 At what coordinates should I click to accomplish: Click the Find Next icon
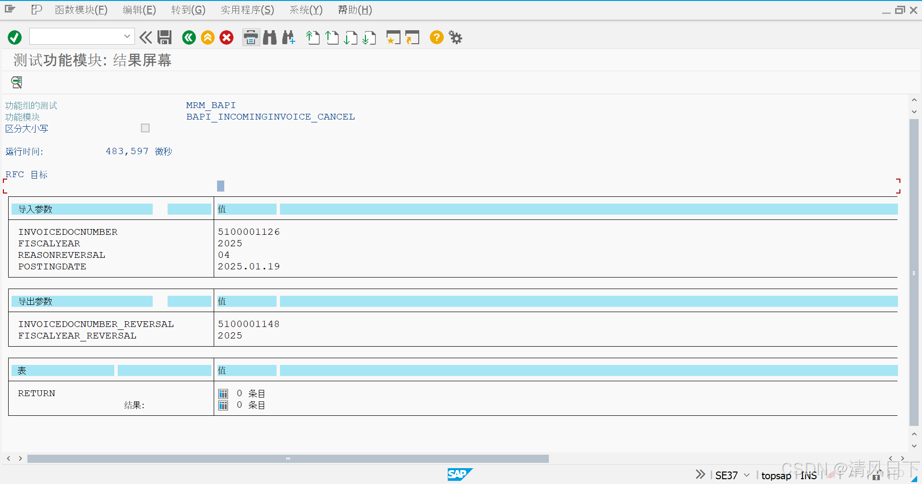pos(289,37)
